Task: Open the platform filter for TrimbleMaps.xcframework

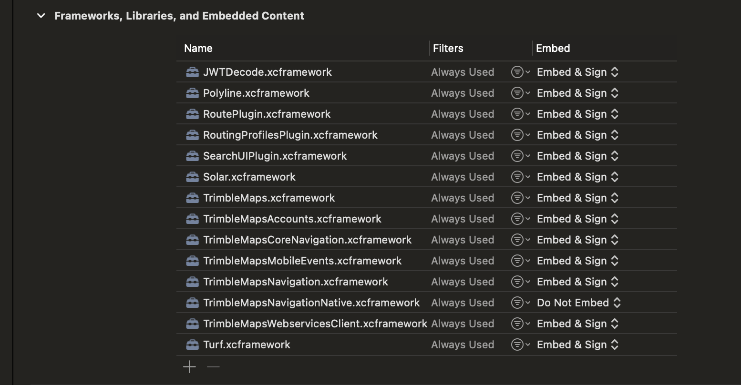Action: tap(520, 198)
